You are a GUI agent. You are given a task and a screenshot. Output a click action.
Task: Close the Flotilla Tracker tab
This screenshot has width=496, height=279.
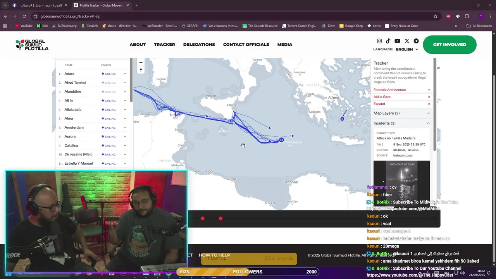point(127,5)
